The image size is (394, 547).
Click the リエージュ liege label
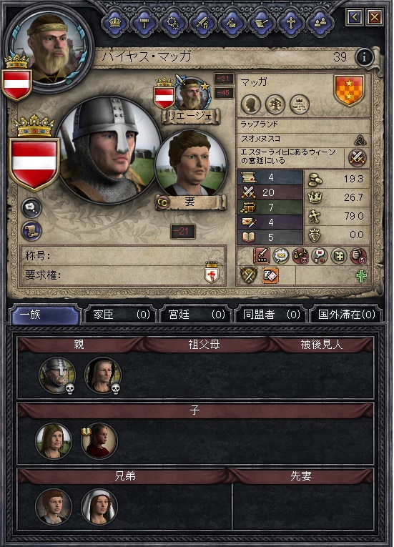(x=190, y=117)
